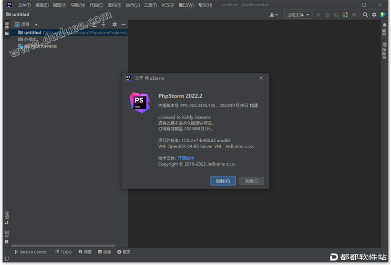Click the project panel horizontal scrollbar
Screen dimensions: 391x265
tap(63, 246)
